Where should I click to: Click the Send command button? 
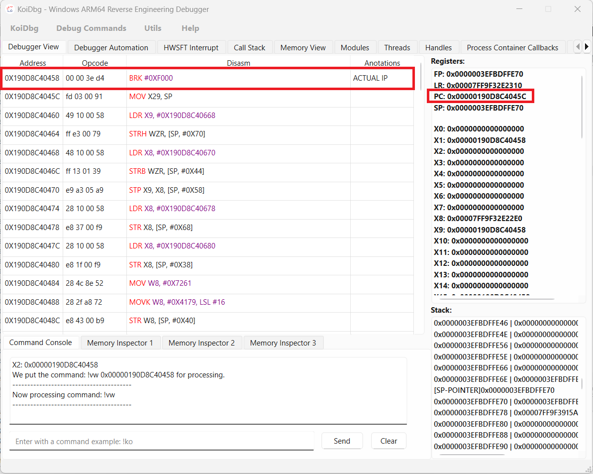pos(342,441)
